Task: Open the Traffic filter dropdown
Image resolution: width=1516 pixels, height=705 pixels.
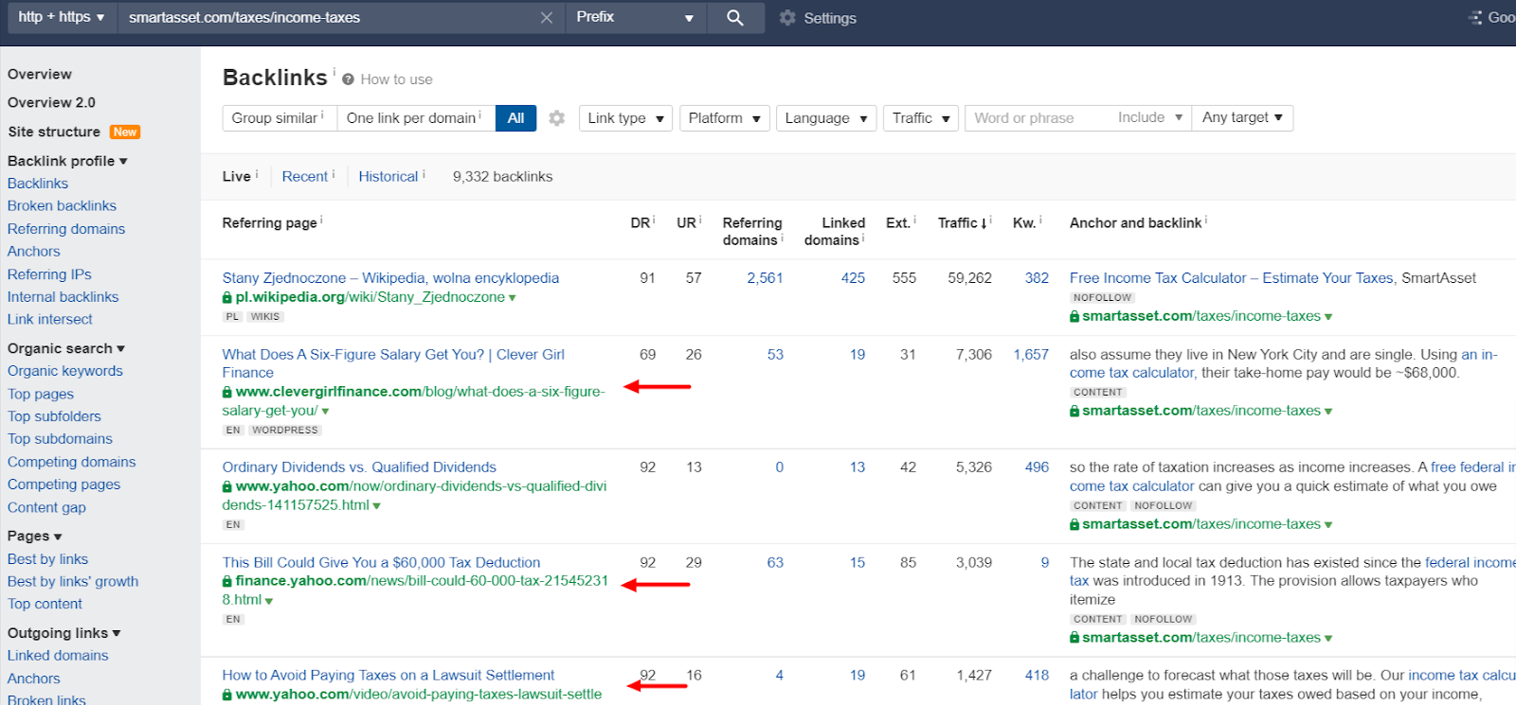Action: click(x=921, y=118)
